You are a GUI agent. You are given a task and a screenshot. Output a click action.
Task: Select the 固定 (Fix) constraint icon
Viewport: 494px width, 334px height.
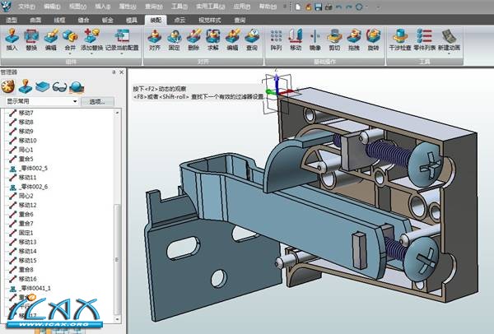click(174, 37)
